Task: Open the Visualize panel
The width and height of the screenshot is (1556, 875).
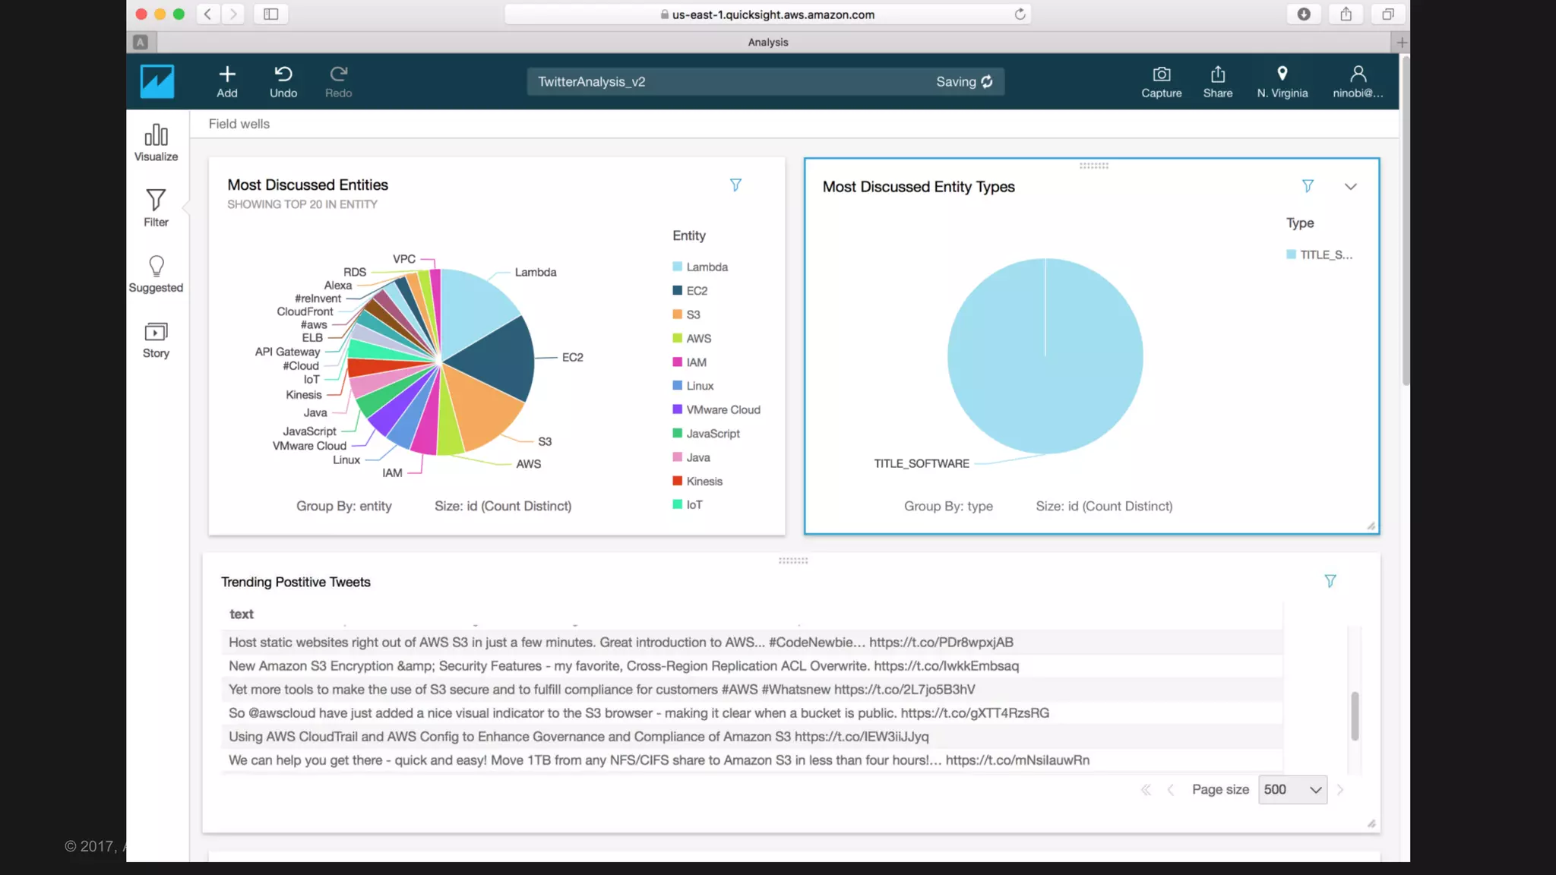Action: tap(156, 142)
